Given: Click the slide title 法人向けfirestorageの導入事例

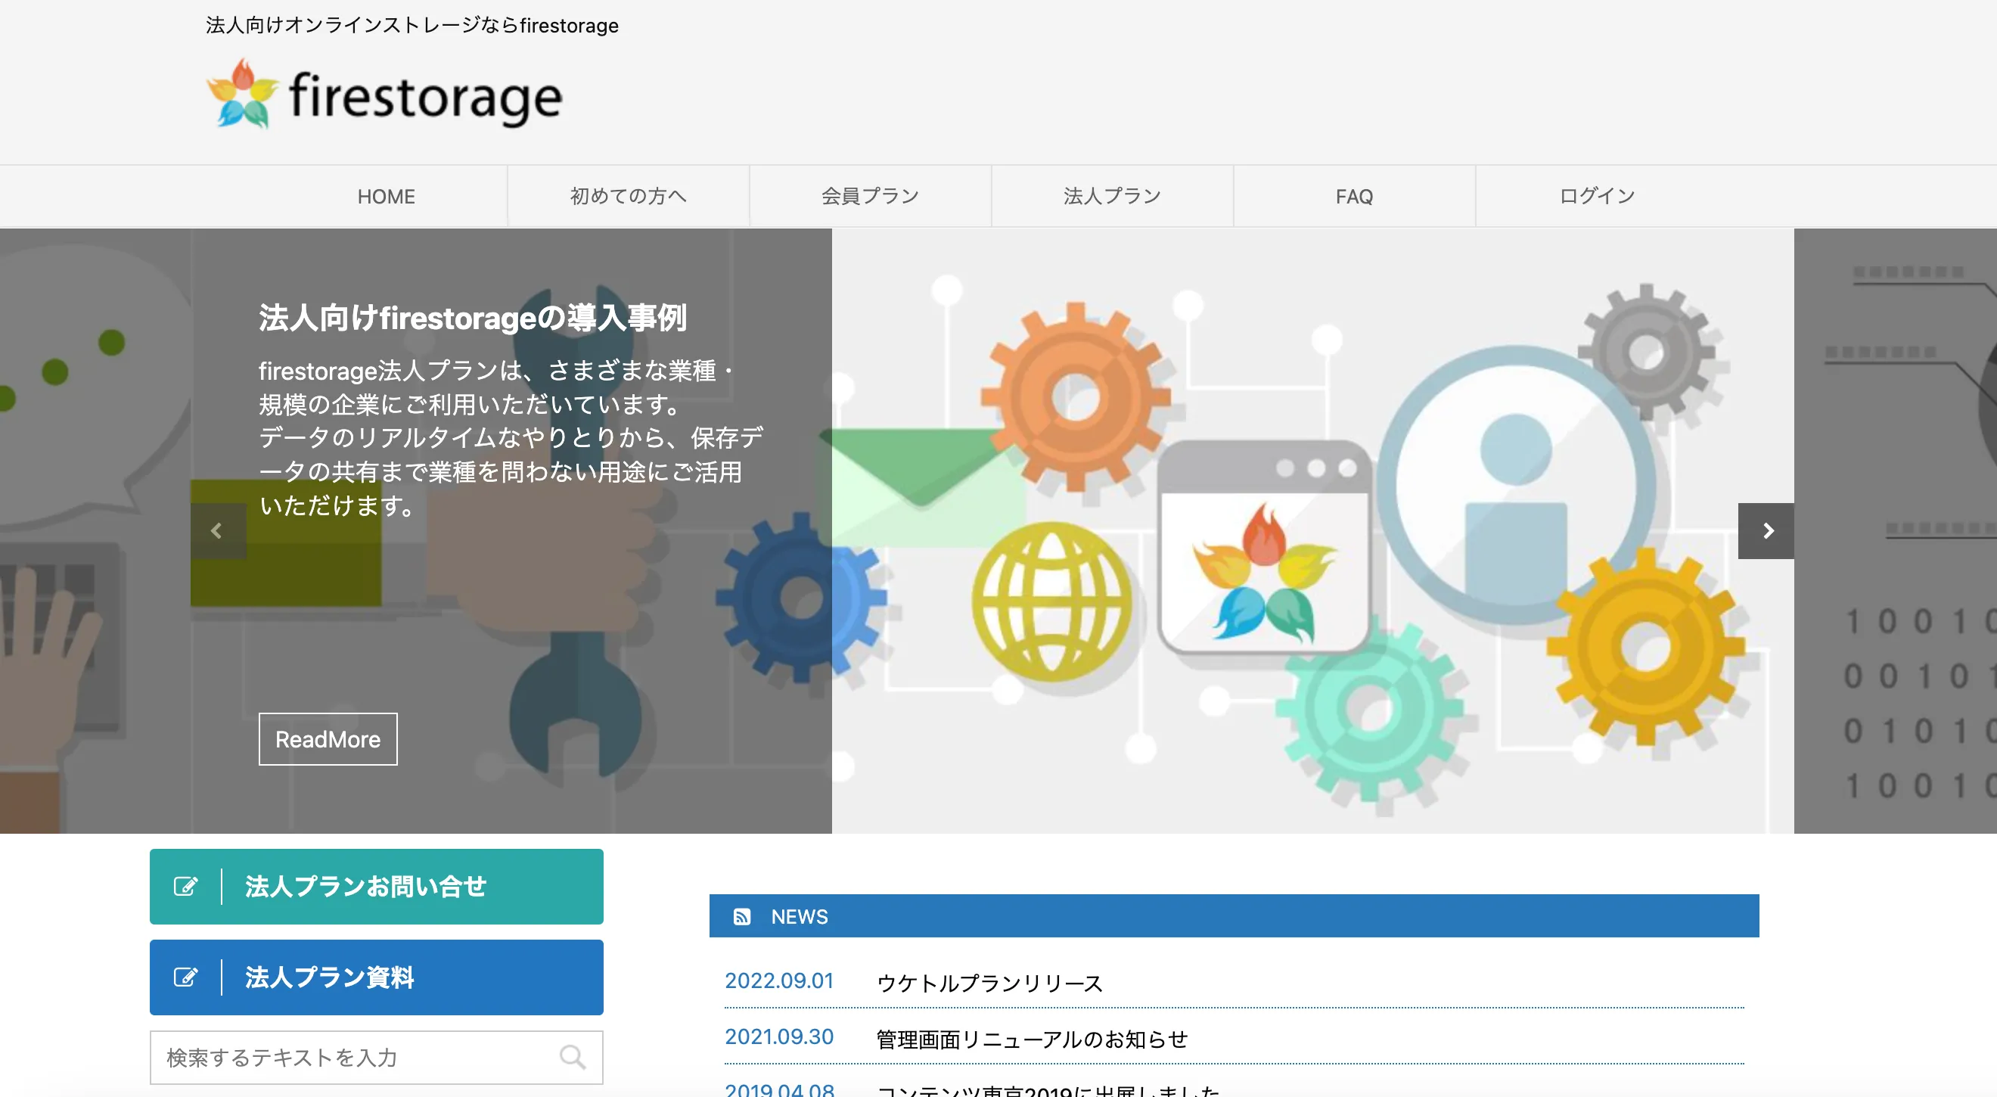Looking at the screenshot, I should [473, 318].
